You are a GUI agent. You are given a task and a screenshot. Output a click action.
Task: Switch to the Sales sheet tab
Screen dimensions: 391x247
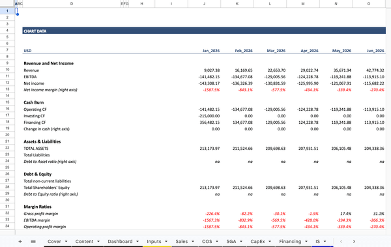pos(182,241)
